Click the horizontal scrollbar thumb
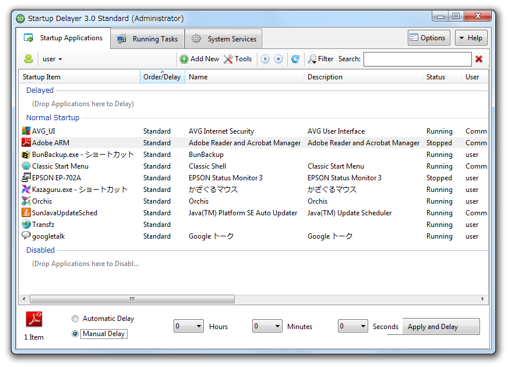The image size is (508, 367). [132, 299]
